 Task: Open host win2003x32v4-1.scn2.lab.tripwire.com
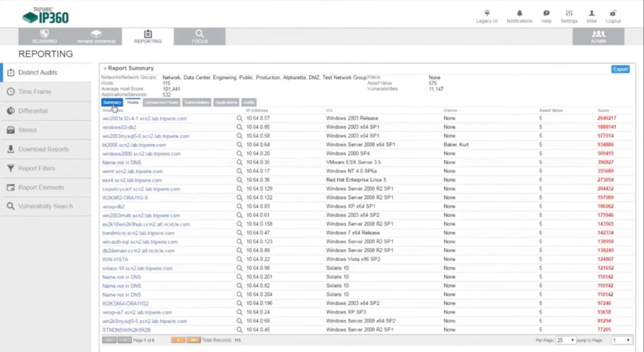(145, 119)
